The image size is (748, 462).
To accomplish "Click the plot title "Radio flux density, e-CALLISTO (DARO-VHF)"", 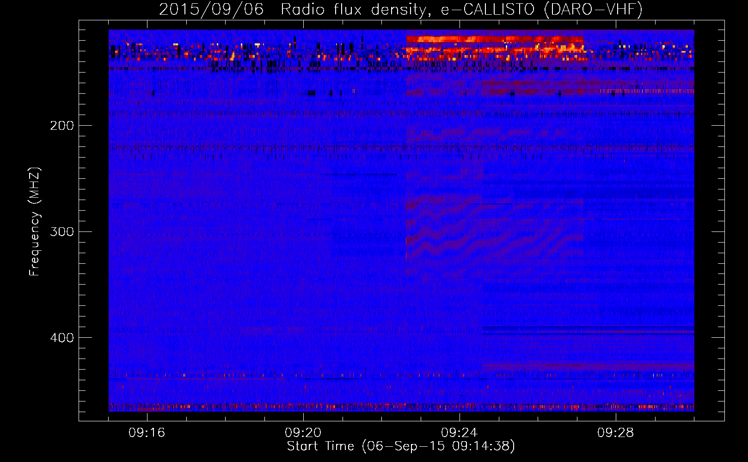I will pos(461,10).
